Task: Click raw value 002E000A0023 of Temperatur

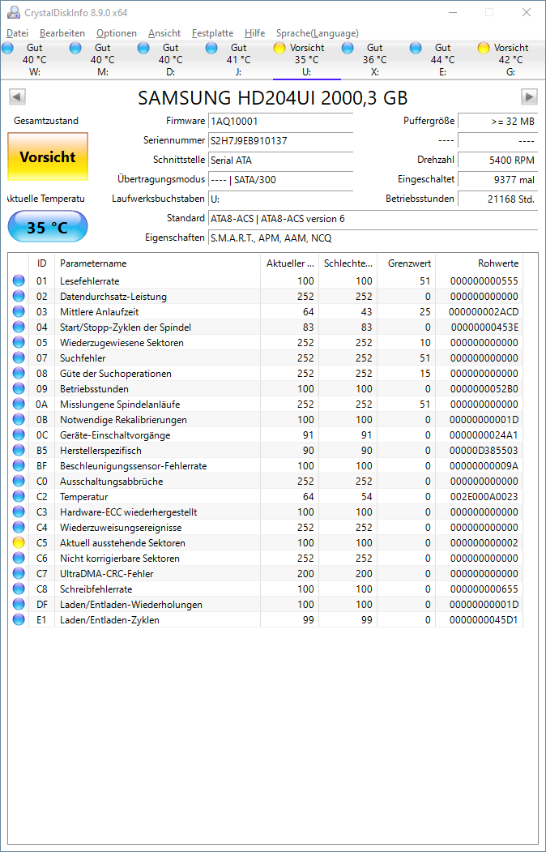Action: [x=484, y=497]
